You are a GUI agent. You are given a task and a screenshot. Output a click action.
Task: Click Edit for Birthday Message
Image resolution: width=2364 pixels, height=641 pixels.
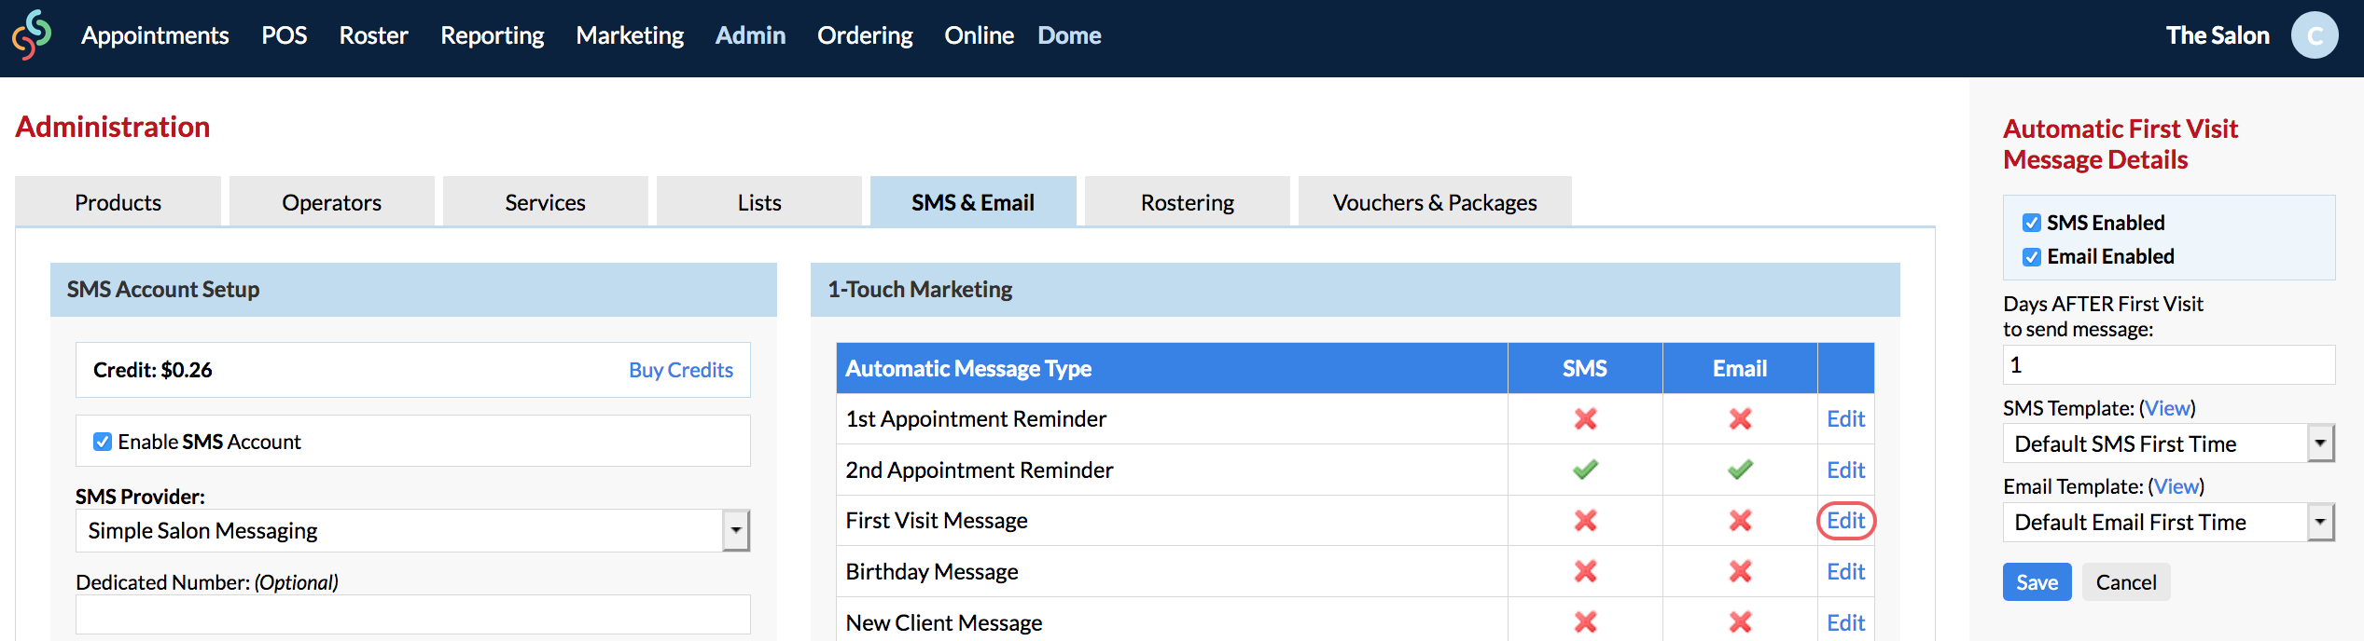coord(1844,571)
